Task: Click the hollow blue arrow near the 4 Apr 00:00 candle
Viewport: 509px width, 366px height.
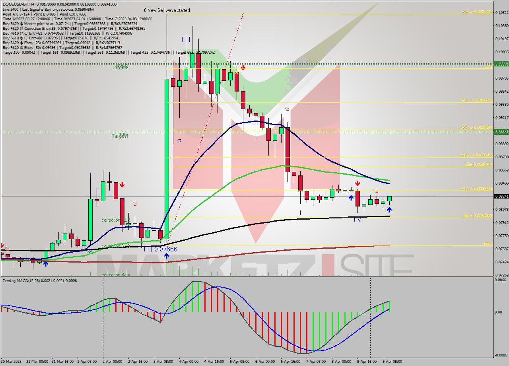Action: click(x=179, y=141)
